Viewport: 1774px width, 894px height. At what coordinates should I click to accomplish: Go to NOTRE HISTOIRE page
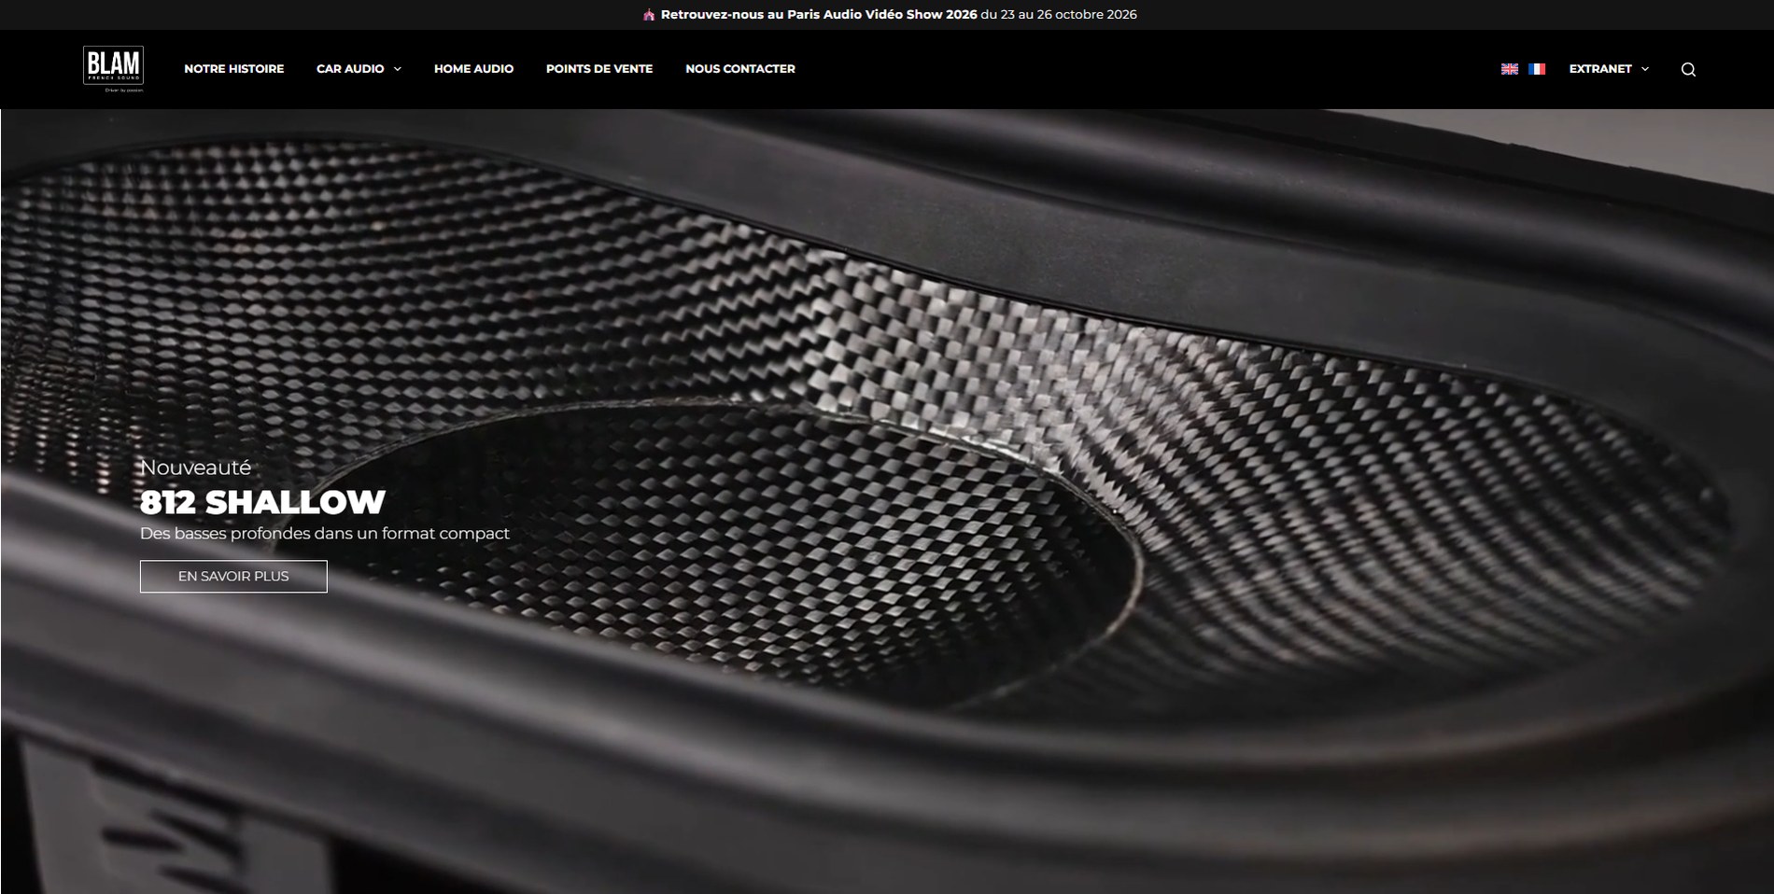click(x=233, y=69)
